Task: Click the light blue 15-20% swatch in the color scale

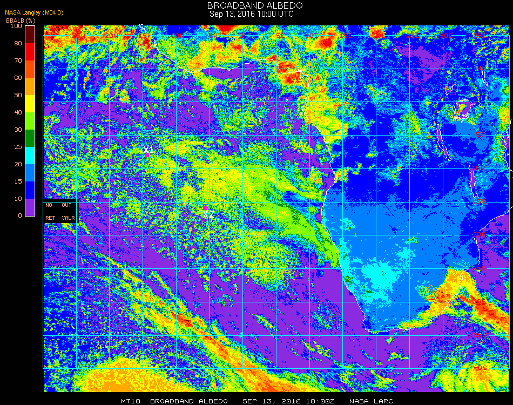Action: 30,173
